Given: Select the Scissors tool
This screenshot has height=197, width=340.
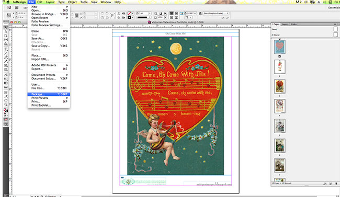Looking at the screenshot, I should pos(6,75).
